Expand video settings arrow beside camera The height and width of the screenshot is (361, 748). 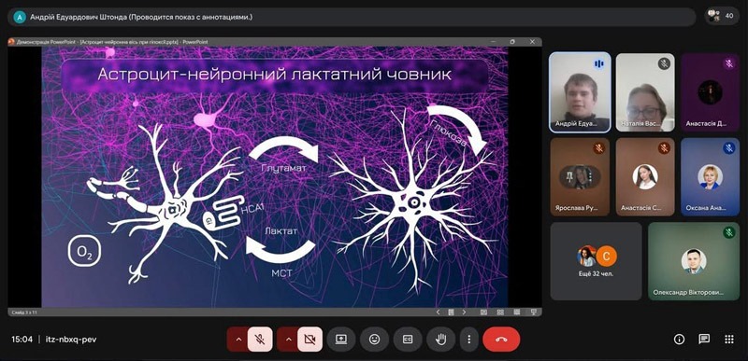289,340
